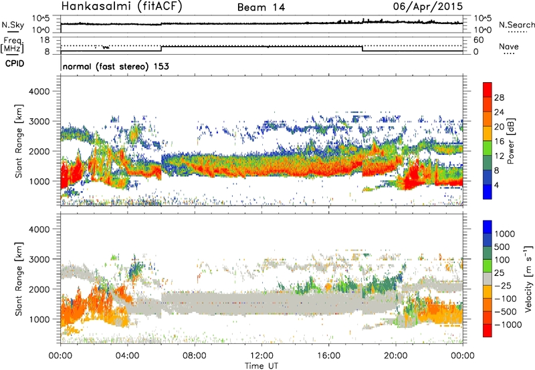Click the '12:00' time tick label
Screen dimensions: 535x370
click(x=261, y=356)
